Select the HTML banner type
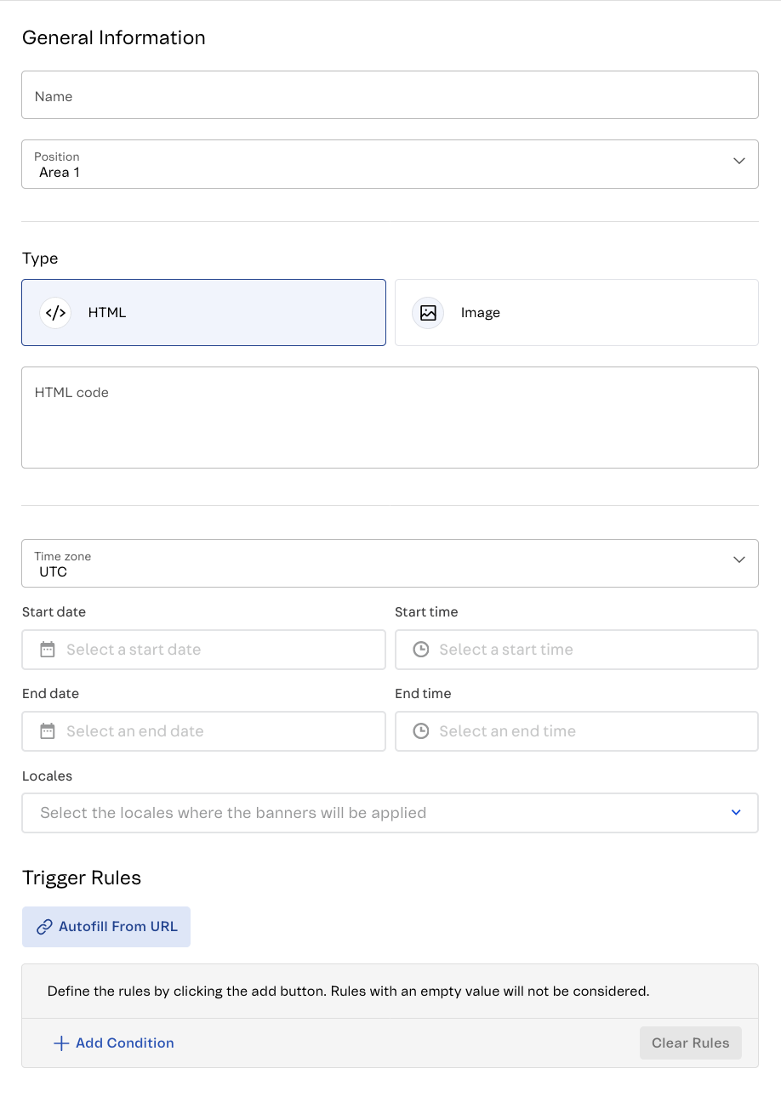 203,313
